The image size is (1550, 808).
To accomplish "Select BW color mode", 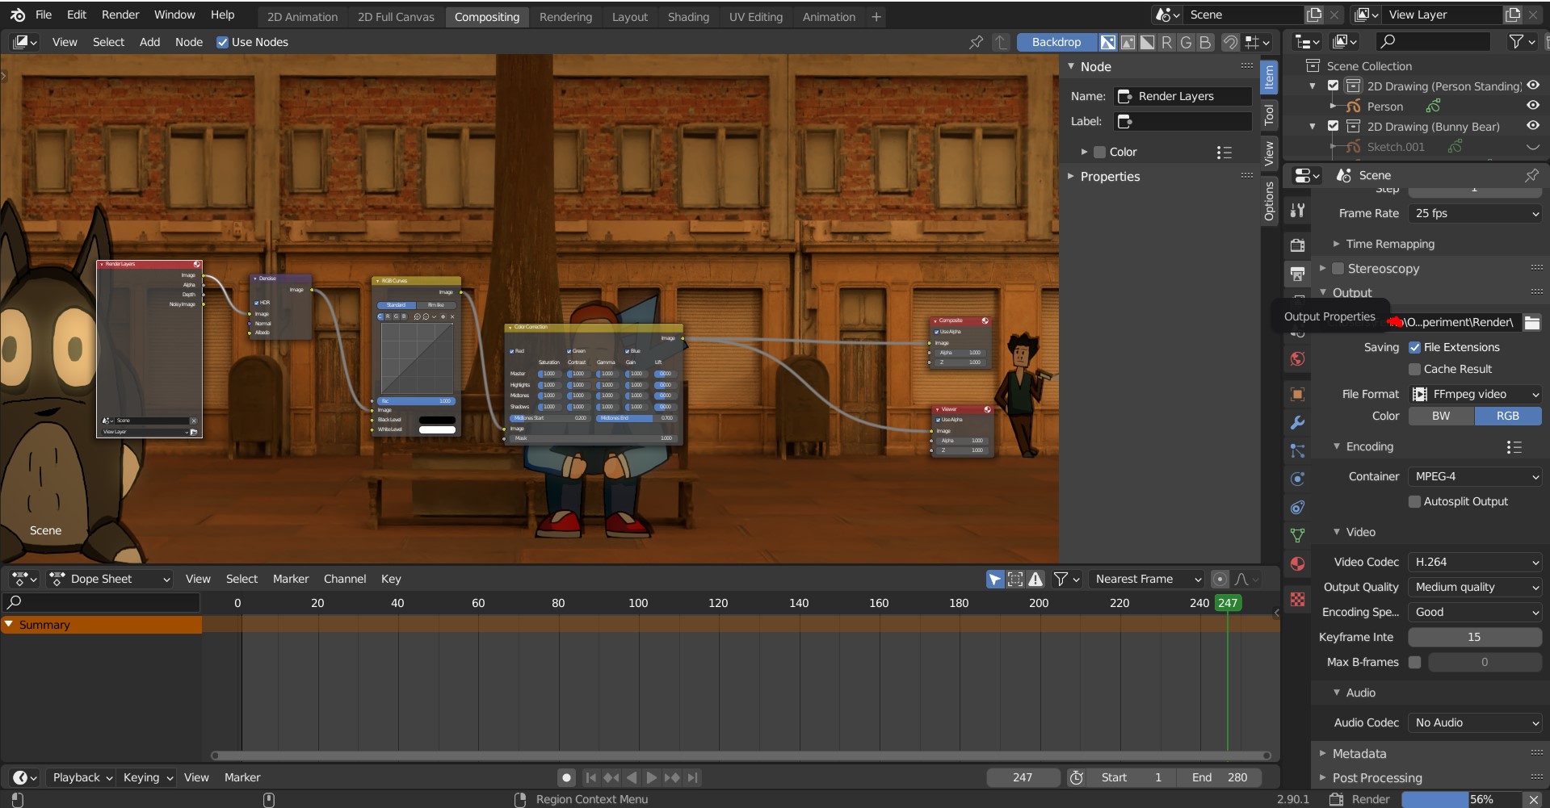I will pos(1441,416).
